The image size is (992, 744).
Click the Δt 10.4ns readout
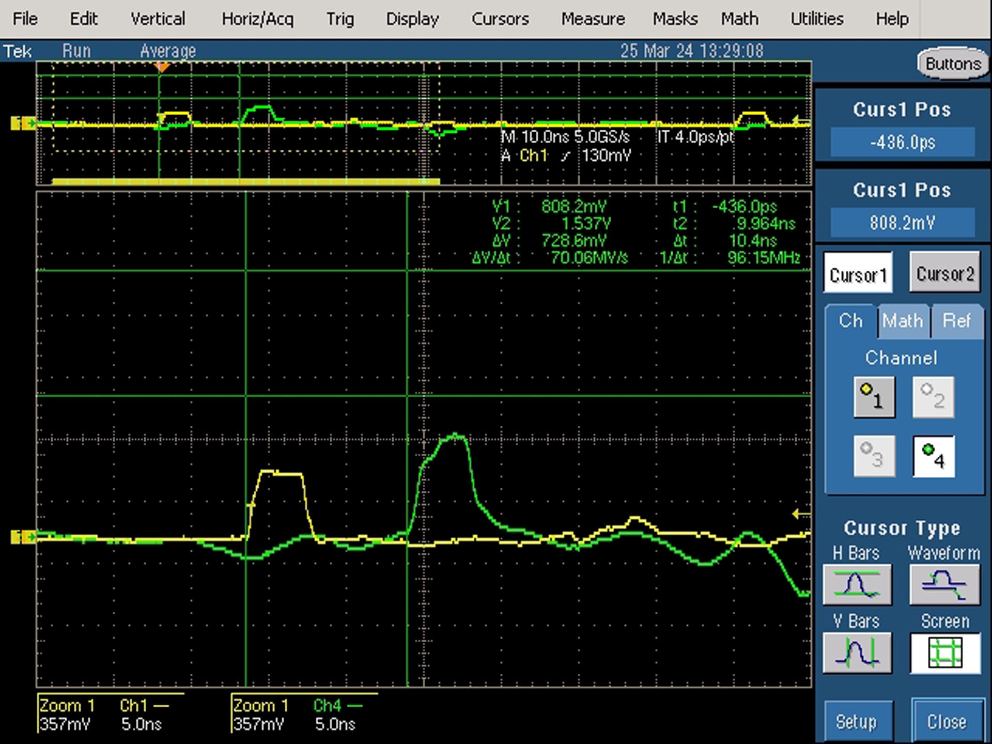[724, 241]
